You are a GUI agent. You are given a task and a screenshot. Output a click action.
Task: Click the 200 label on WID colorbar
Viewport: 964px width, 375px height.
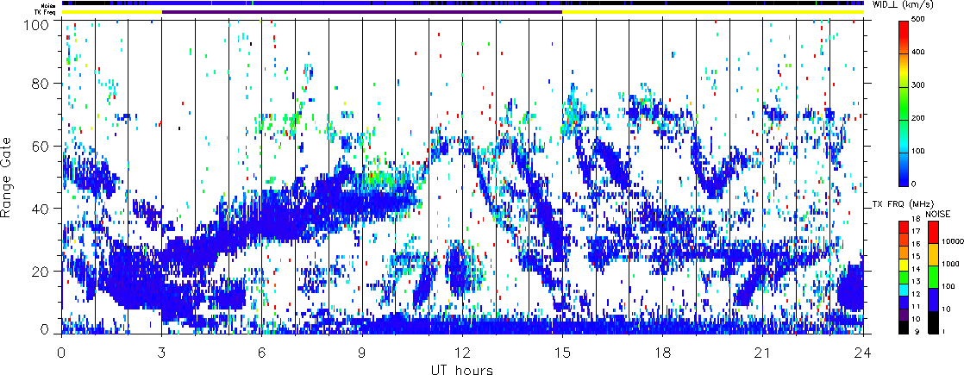click(920, 117)
